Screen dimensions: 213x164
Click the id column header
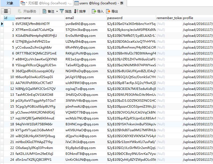pos(6,18)
